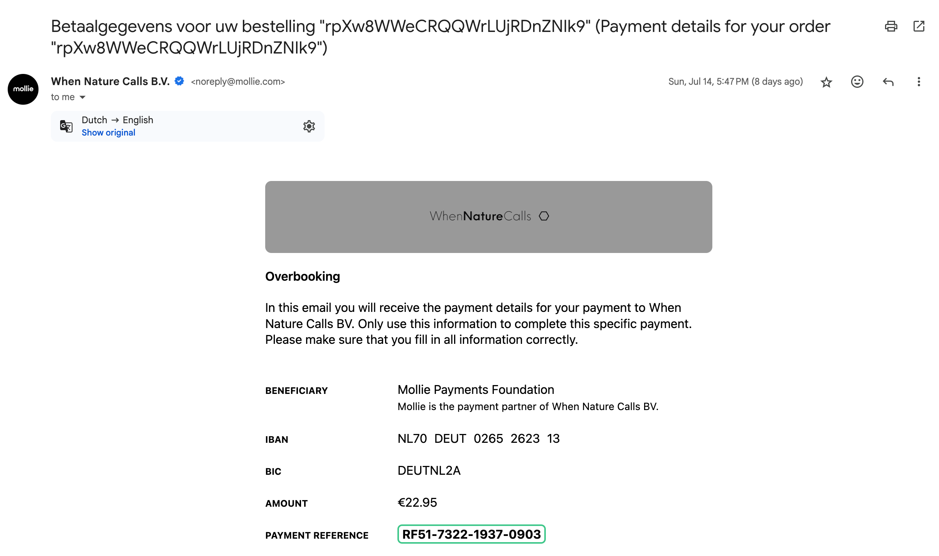Click the sender name When Nature Calls B.V.
Image resolution: width=939 pixels, height=556 pixels.
tap(110, 81)
